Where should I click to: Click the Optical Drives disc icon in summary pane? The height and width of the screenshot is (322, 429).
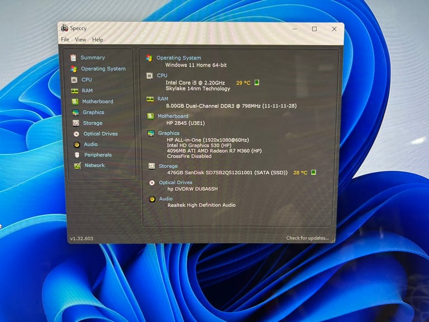[x=152, y=183]
